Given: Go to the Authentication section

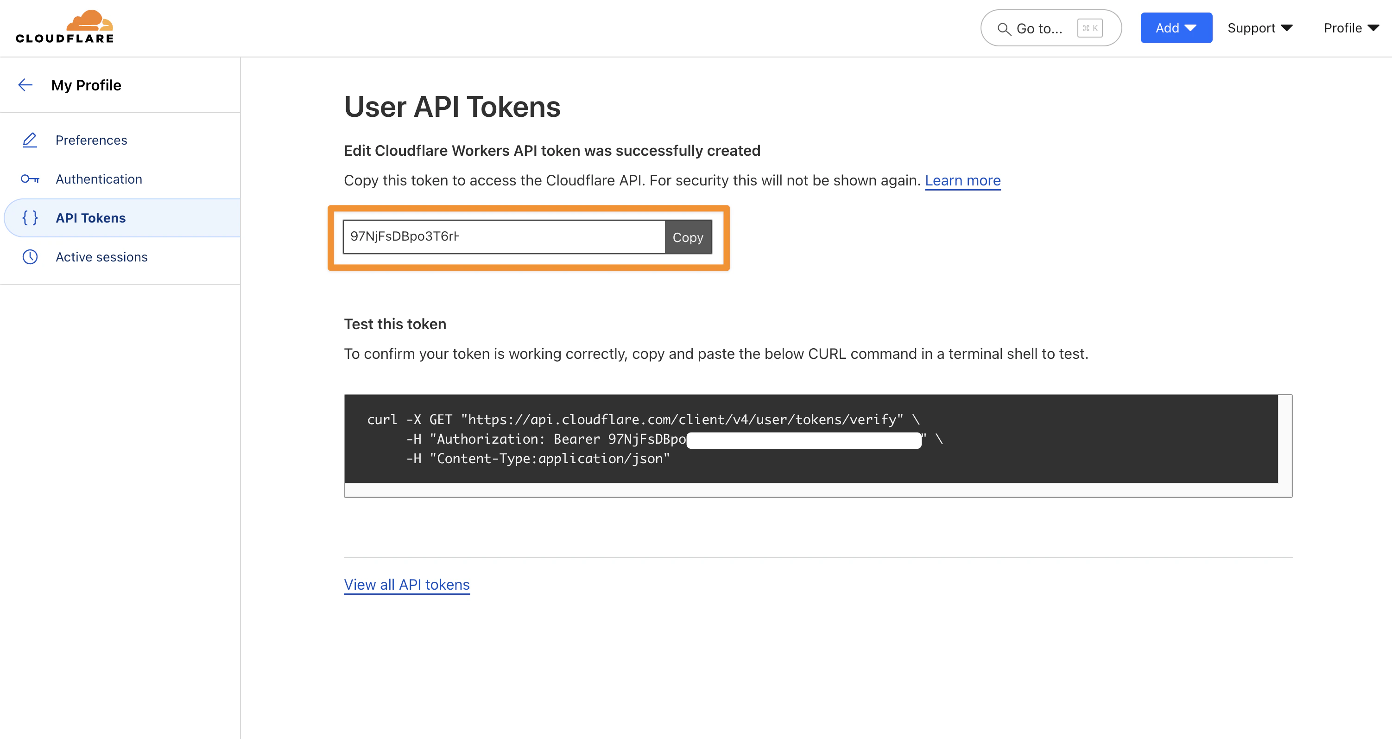Looking at the screenshot, I should tap(99, 179).
